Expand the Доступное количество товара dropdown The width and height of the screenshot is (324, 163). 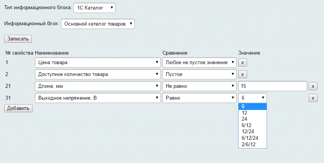pos(98,74)
